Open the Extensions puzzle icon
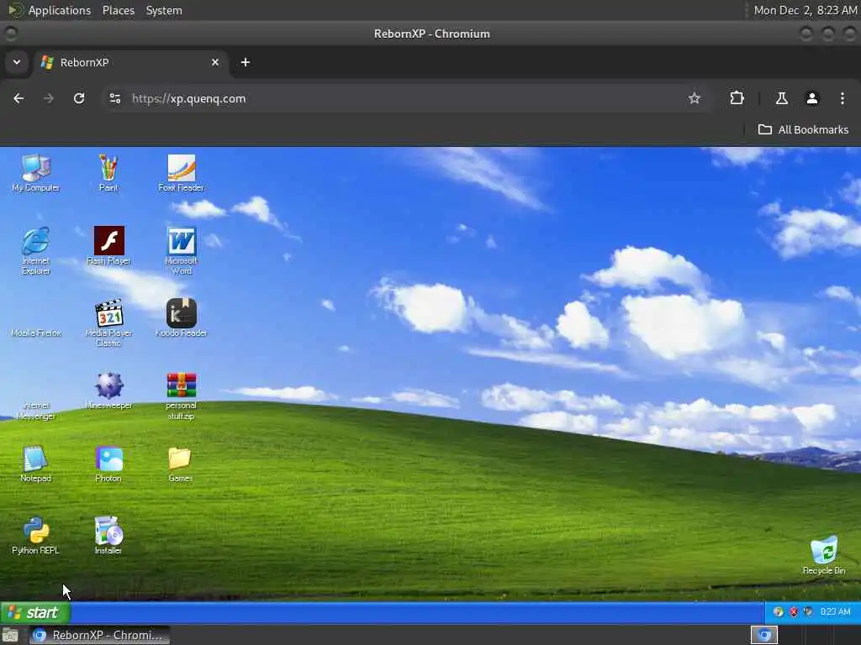The width and height of the screenshot is (861, 645). tap(737, 99)
